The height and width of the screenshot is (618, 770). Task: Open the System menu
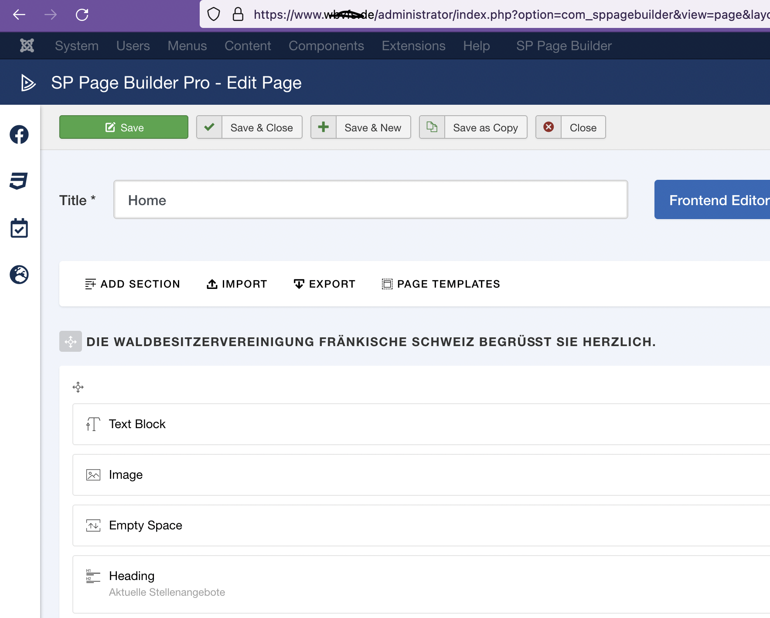click(77, 46)
